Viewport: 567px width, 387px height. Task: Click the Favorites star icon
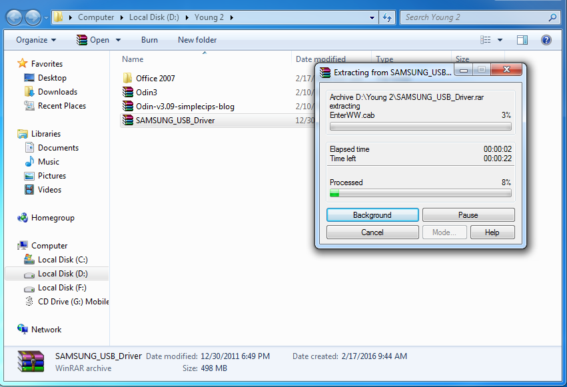point(23,63)
